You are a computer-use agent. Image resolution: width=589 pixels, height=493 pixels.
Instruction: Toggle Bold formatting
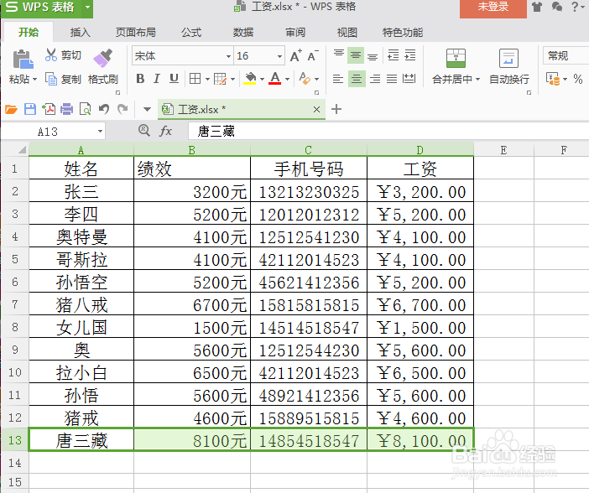[140, 79]
